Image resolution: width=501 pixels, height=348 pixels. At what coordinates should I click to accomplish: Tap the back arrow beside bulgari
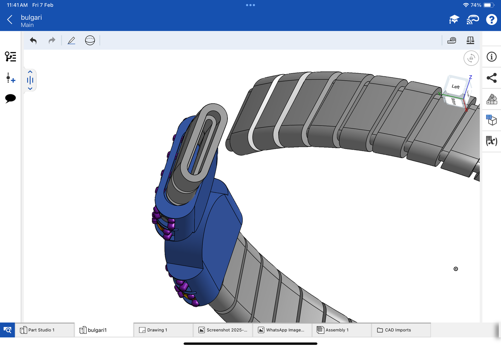click(10, 20)
